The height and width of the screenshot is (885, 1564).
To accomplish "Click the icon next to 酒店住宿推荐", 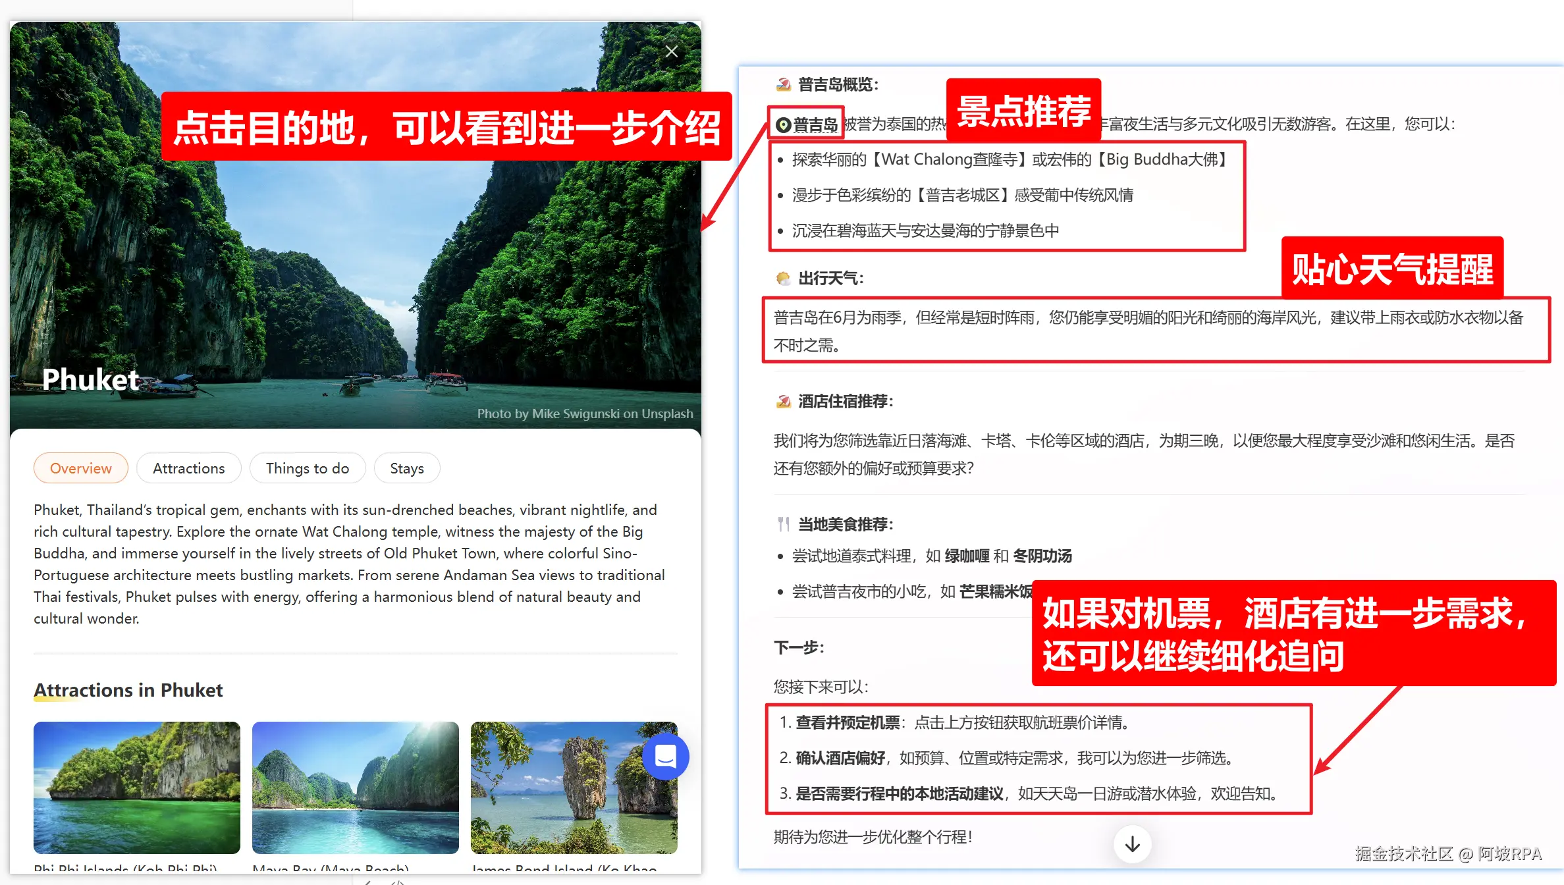I will [x=783, y=402].
